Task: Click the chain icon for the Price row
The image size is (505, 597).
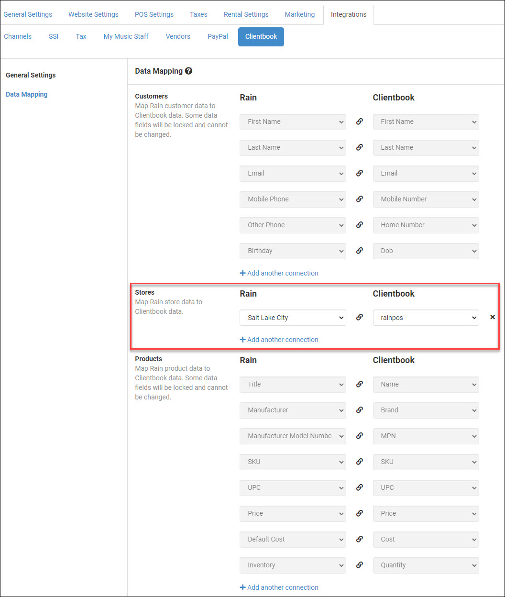Action: click(x=360, y=513)
